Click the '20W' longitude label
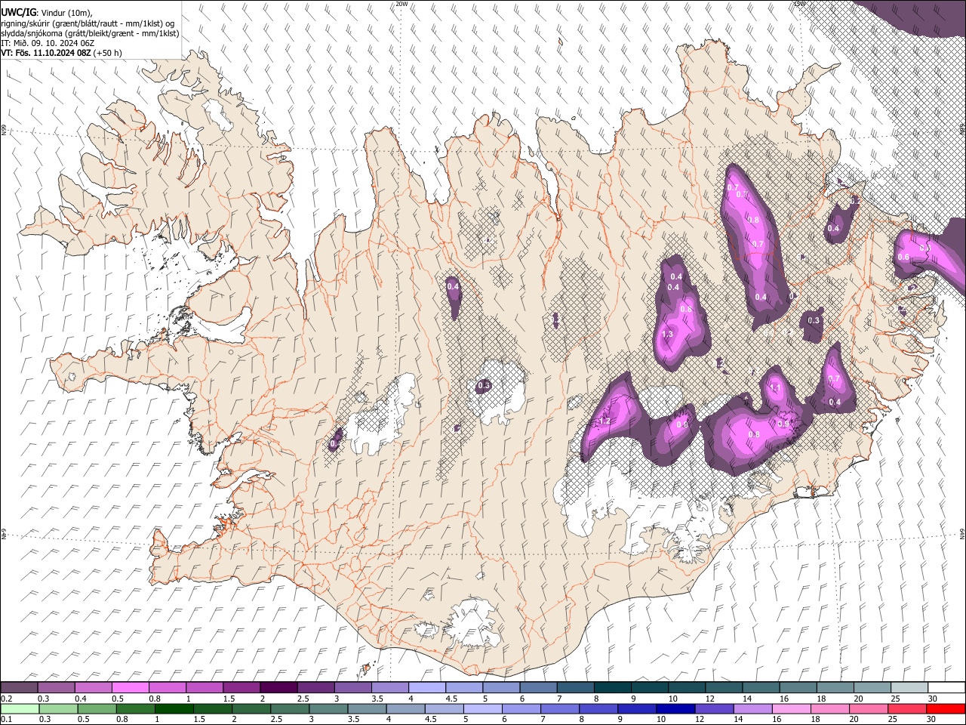This screenshot has width=966, height=725. click(x=401, y=4)
